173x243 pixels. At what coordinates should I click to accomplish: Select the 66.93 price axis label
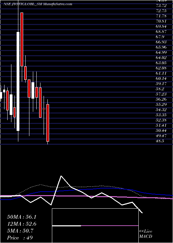[x=161, y=42]
